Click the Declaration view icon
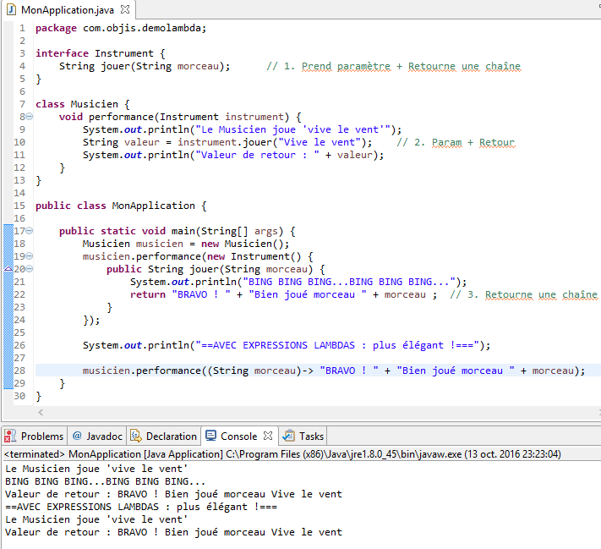This screenshot has width=601, height=549. pyautogui.click(x=136, y=436)
